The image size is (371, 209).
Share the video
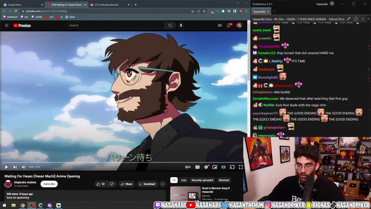(x=126, y=184)
